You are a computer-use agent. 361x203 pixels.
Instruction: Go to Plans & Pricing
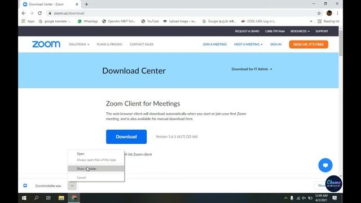[x=109, y=44]
